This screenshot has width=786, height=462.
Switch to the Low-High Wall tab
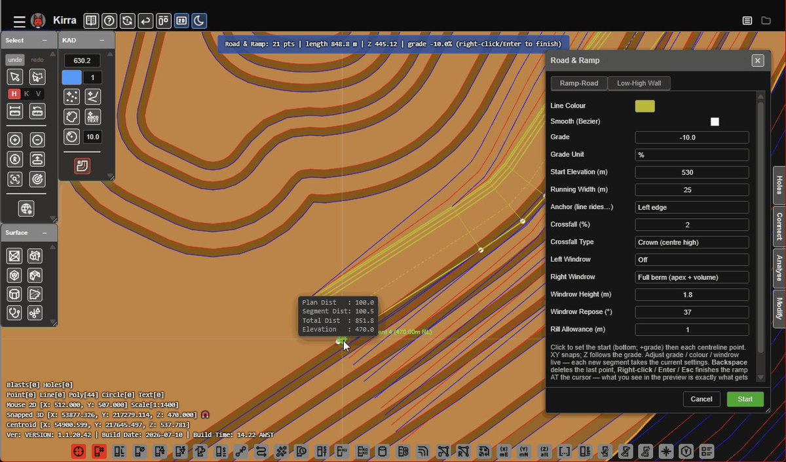(x=639, y=83)
